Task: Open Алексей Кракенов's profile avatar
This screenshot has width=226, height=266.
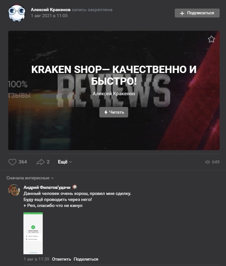Action: coord(17,13)
